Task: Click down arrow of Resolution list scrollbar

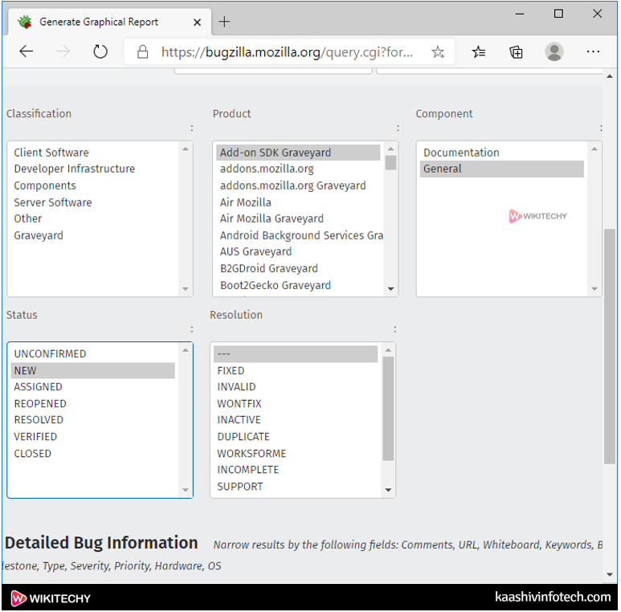Action: 389,490
